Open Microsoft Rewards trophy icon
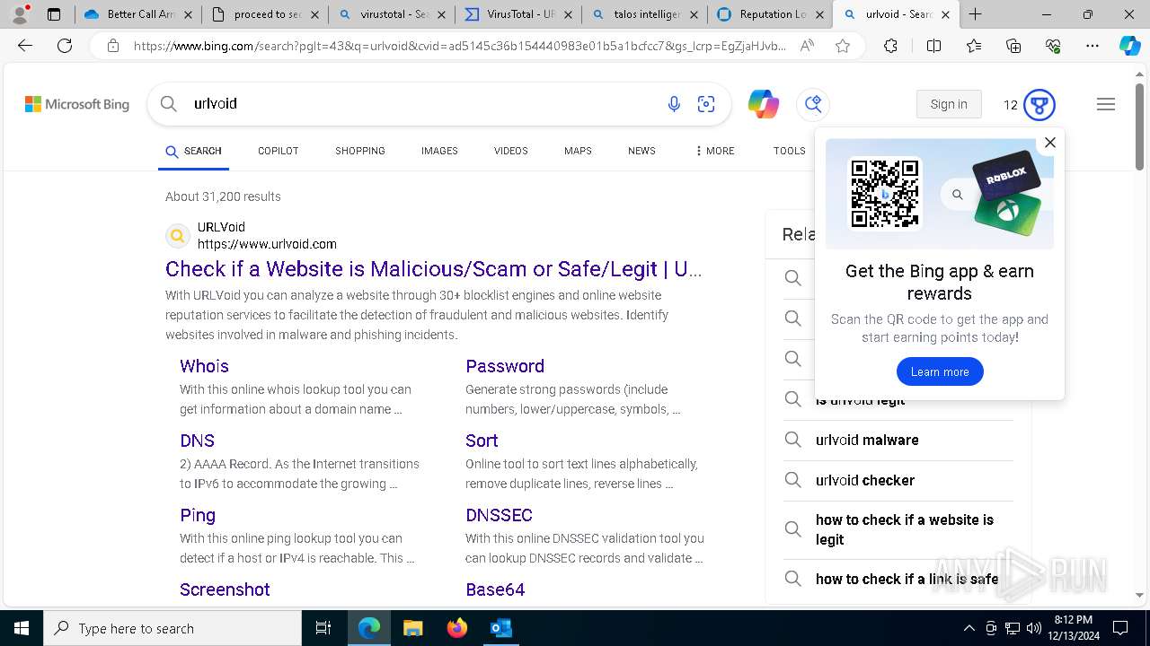Screen dimensions: 1150x646 click(1039, 104)
